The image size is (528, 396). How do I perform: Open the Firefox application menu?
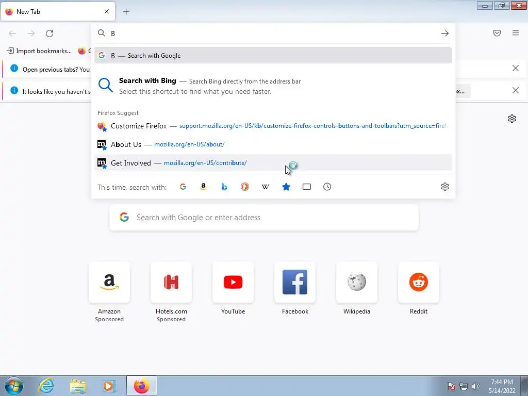pos(516,33)
